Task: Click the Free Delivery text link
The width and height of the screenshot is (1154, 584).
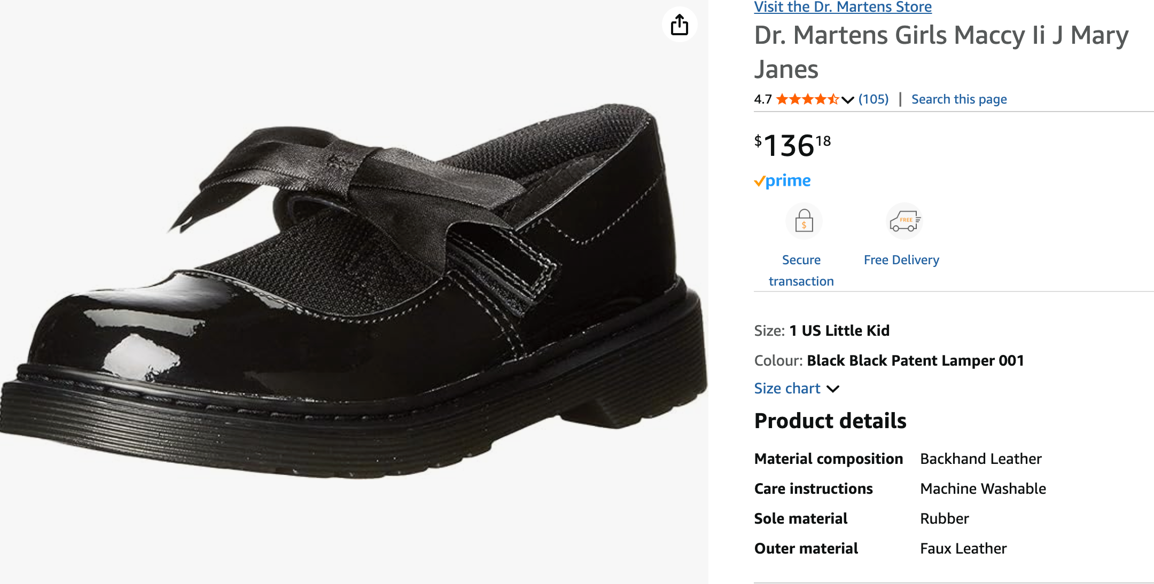Action: (x=901, y=260)
